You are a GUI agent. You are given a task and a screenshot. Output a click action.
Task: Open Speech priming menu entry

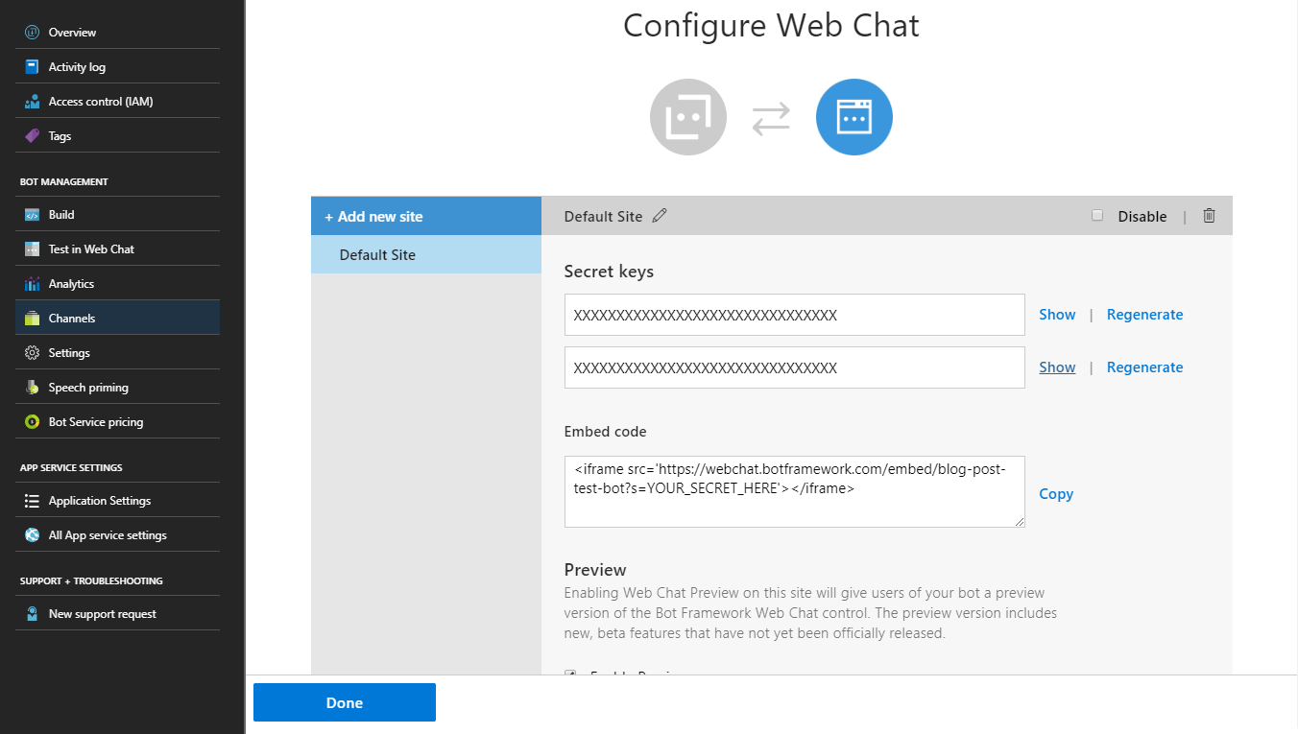[x=117, y=387]
